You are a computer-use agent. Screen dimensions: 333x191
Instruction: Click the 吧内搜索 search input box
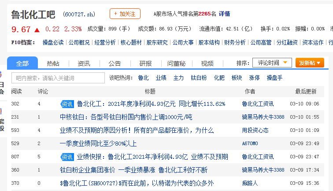56,78
